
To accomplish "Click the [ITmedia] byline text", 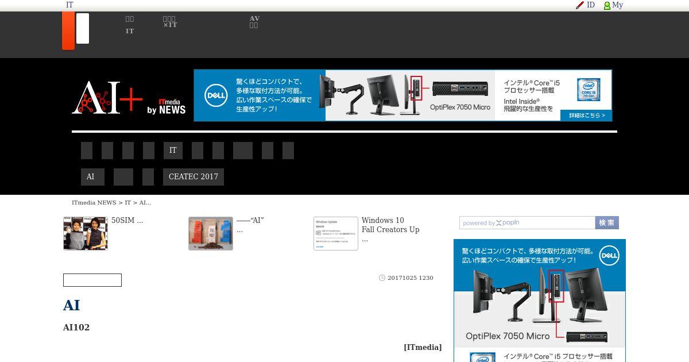I will coord(423,347).
